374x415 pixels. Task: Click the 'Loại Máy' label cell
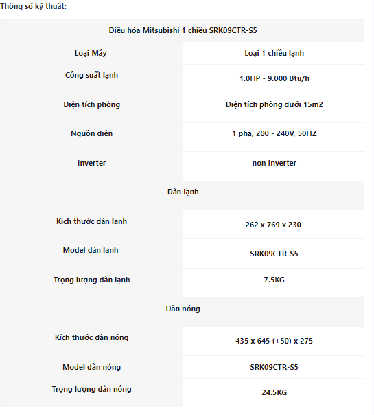(91, 53)
